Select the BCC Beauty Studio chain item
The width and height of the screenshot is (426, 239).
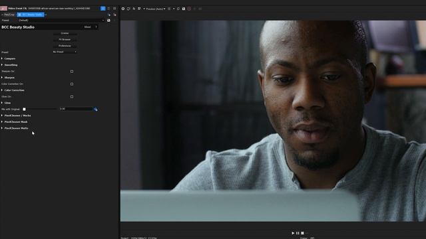tap(31, 15)
